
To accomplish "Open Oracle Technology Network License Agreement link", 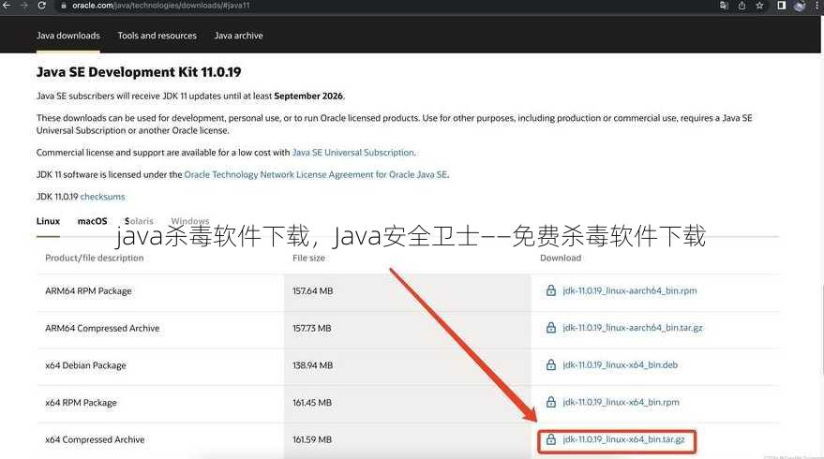I will (316, 174).
